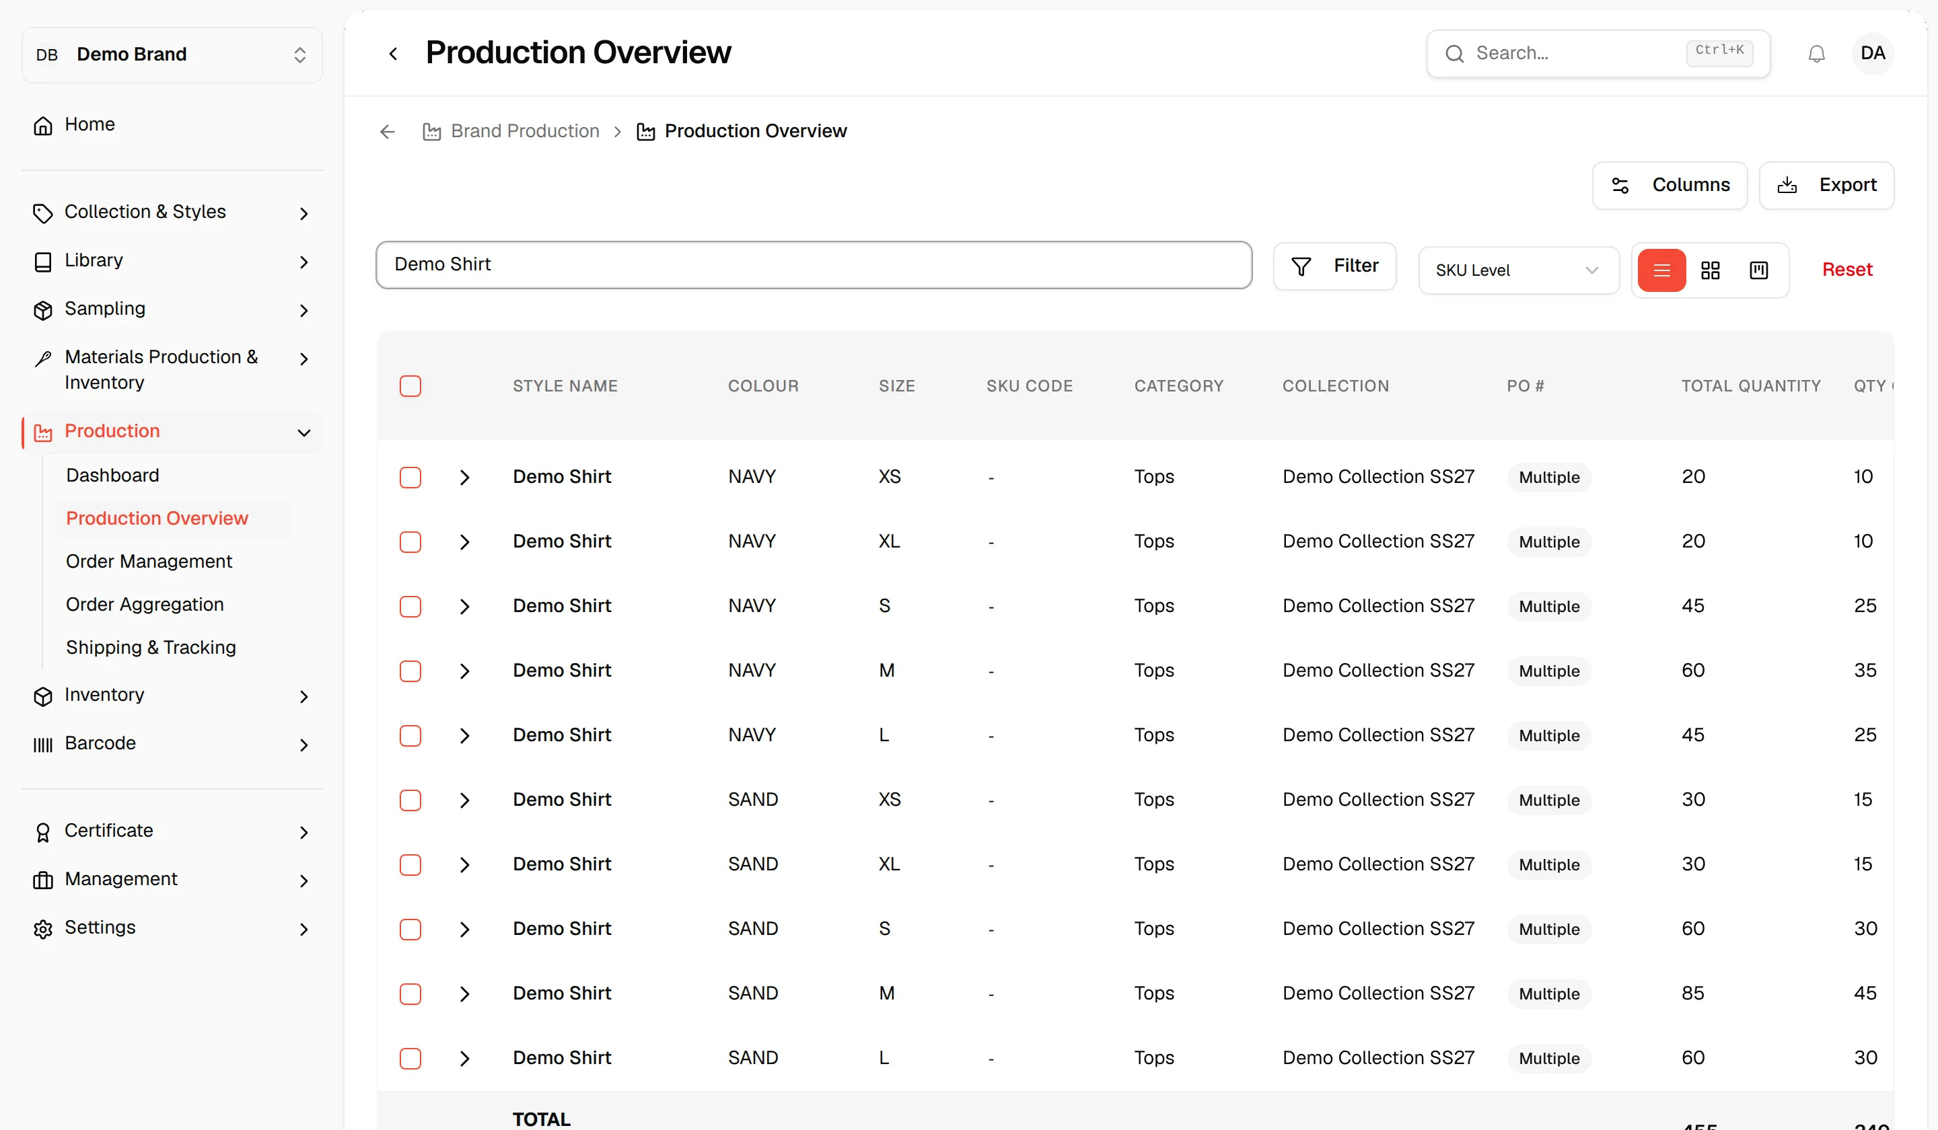Open the Filter options

[1334, 266]
